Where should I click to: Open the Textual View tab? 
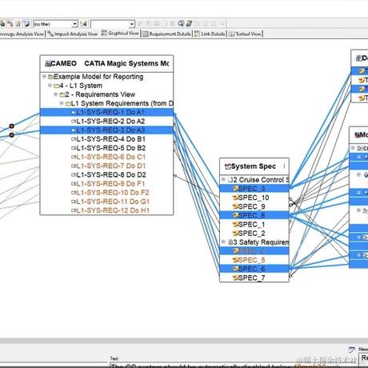(x=245, y=34)
